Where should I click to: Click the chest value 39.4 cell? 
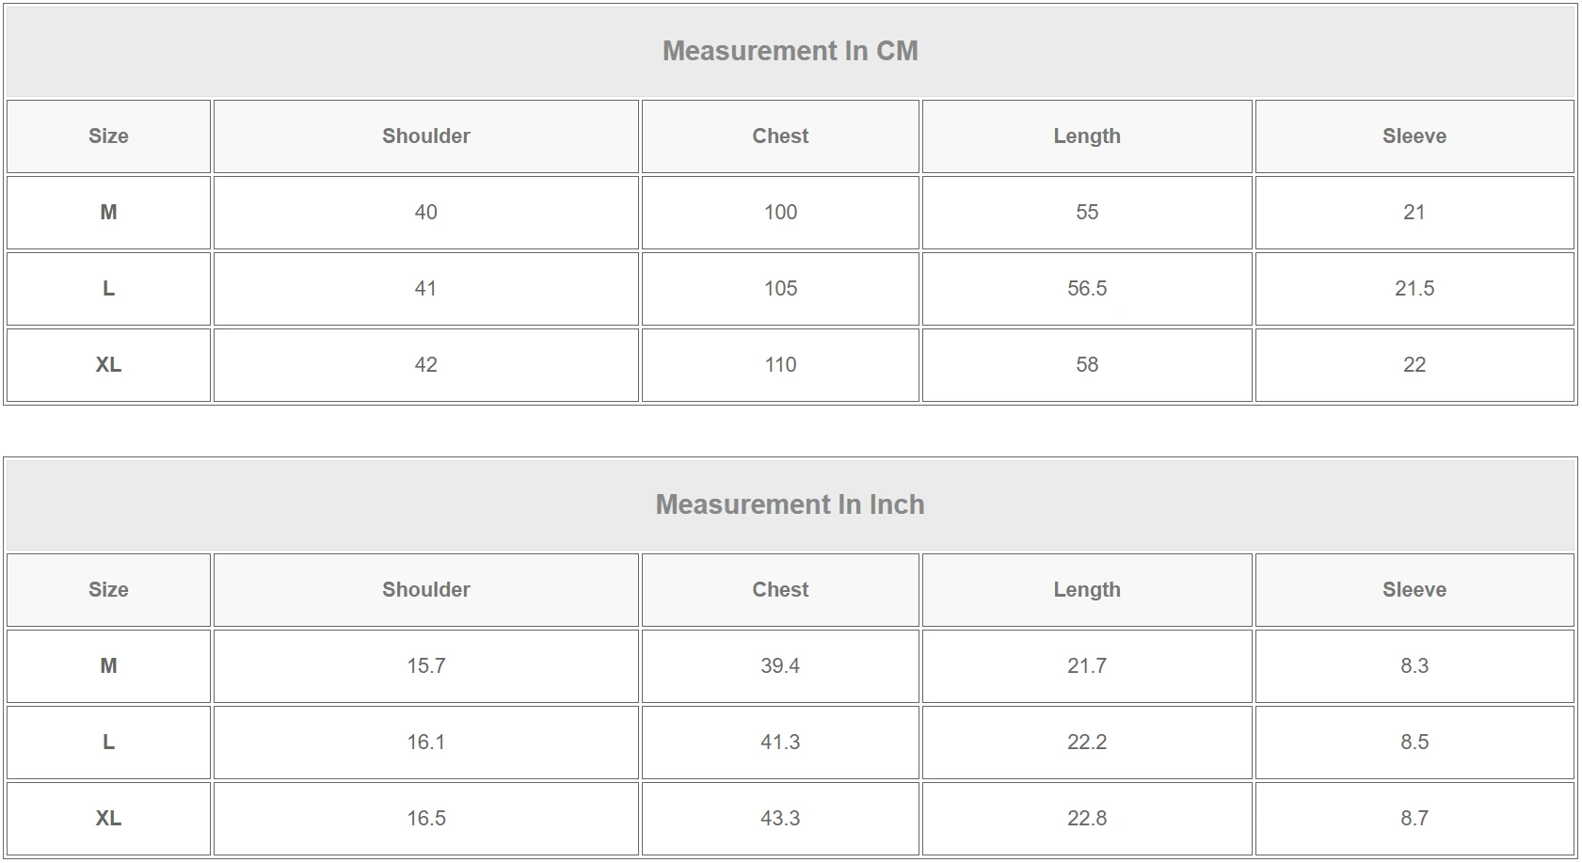pos(780,666)
